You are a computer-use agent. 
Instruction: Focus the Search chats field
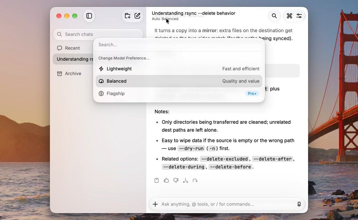[x=98, y=34]
